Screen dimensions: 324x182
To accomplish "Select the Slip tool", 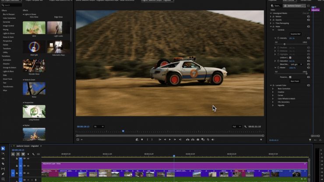I will click(3, 169).
